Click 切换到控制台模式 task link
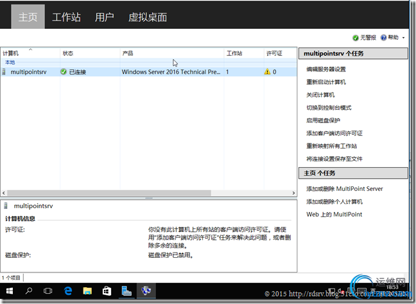Screen dimensions: 416x304 (x=329, y=107)
